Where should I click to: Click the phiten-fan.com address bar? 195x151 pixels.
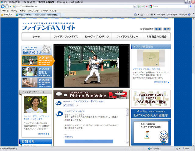click(x=73, y=6)
